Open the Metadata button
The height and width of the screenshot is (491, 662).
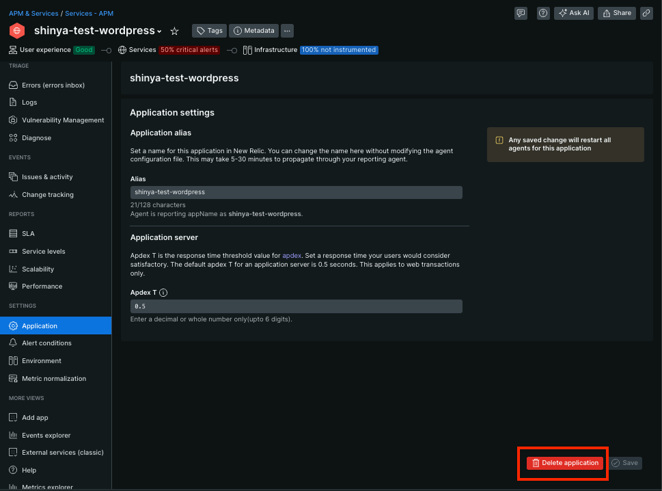[253, 31]
